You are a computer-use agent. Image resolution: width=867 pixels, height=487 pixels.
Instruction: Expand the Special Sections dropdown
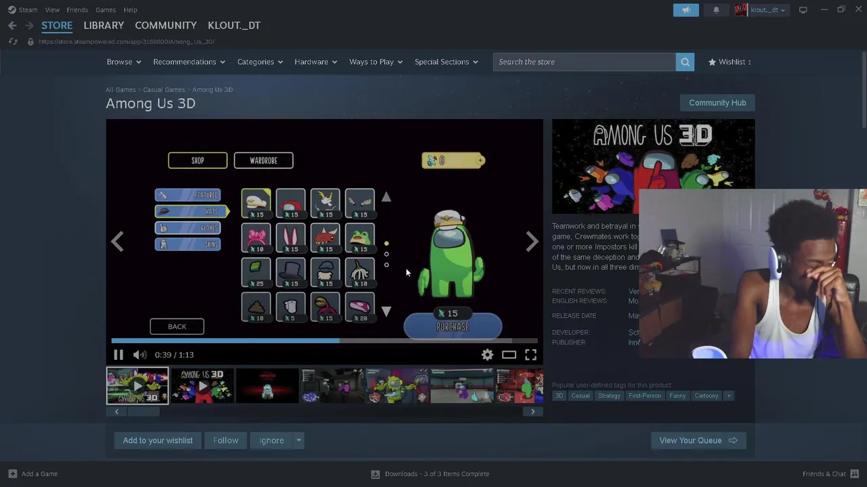tap(446, 62)
